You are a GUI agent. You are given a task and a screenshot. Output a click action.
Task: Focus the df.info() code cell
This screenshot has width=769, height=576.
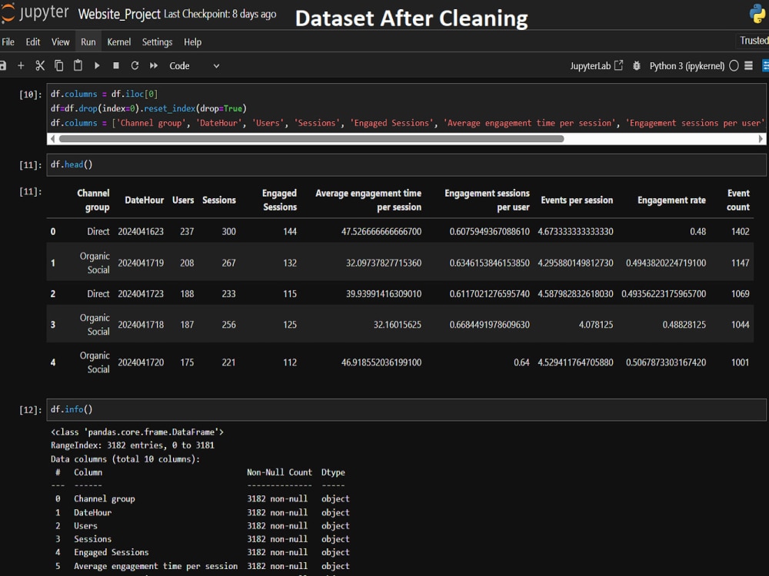pyautogui.click(x=406, y=409)
